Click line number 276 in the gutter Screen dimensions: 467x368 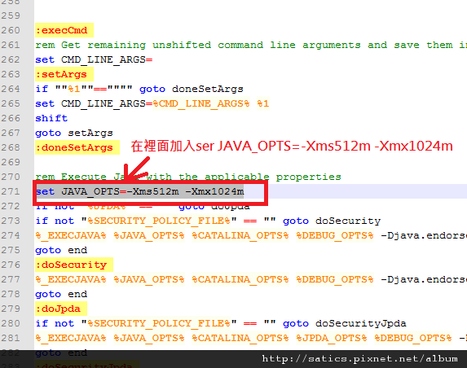tap(11, 265)
